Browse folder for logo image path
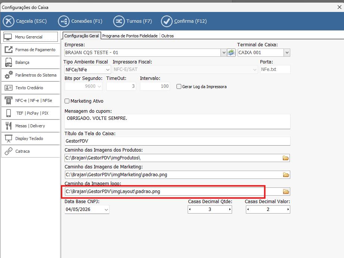Screen dimensions: 344x258 click(286, 192)
